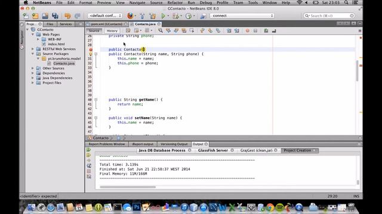
Task: Click the Open Project toolbar icon
Action: pos(45,16)
